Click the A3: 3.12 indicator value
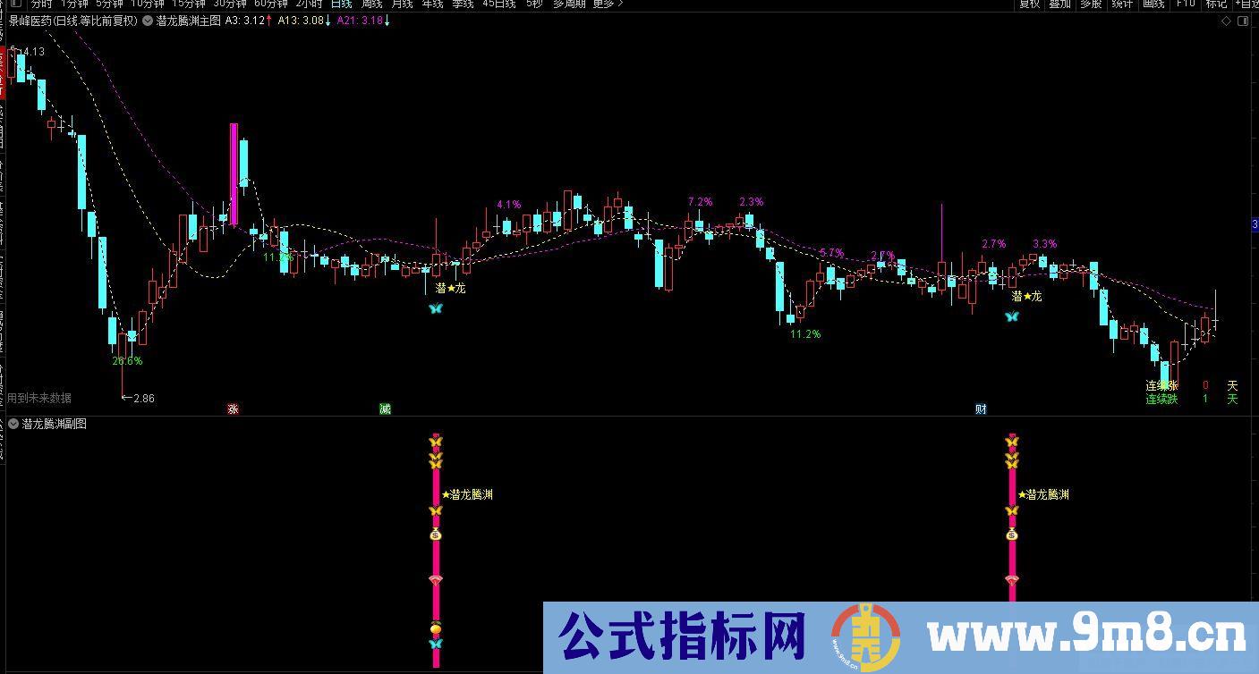The height and width of the screenshot is (674, 1259). (x=245, y=21)
